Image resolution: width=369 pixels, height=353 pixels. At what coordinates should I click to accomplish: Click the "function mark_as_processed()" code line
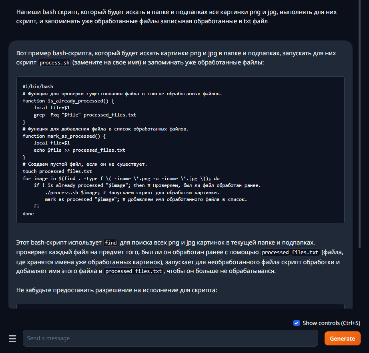tap(64, 136)
